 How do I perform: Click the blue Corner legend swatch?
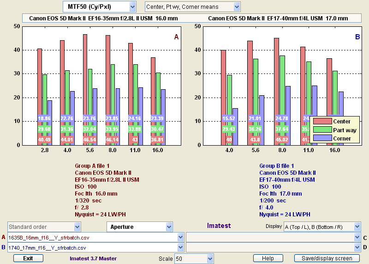(322, 138)
